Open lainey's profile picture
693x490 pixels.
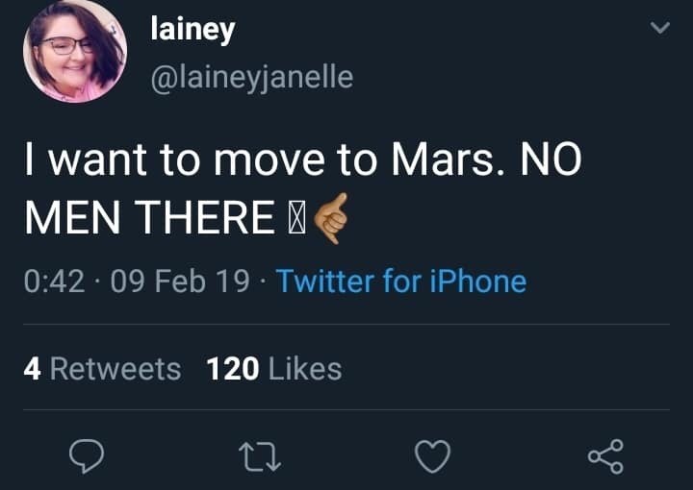tap(75, 51)
